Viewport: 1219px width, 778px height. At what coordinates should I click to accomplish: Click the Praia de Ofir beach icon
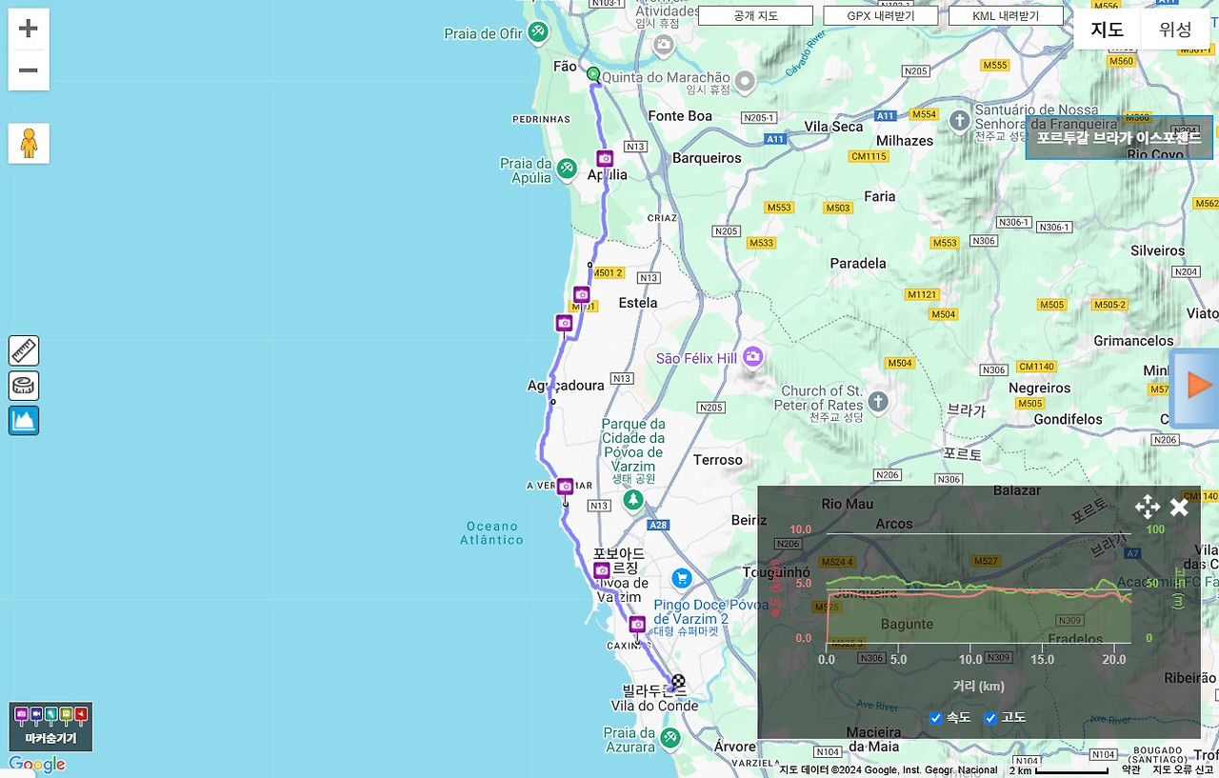click(x=538, y=32)
